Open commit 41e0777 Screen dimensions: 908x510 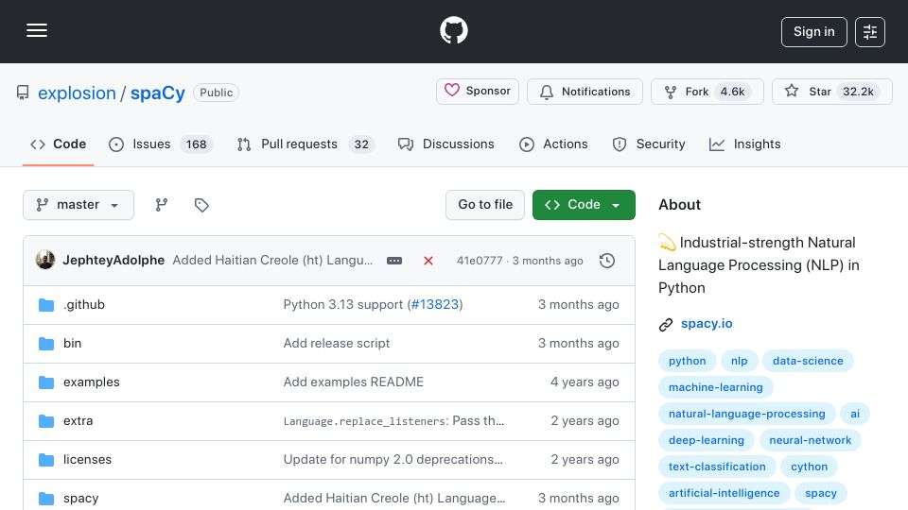click(480, 261)
